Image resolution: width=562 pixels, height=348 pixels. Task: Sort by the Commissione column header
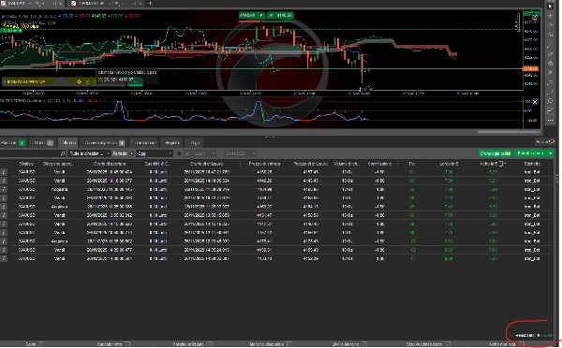pyautogui.click(x=379, y=164)
